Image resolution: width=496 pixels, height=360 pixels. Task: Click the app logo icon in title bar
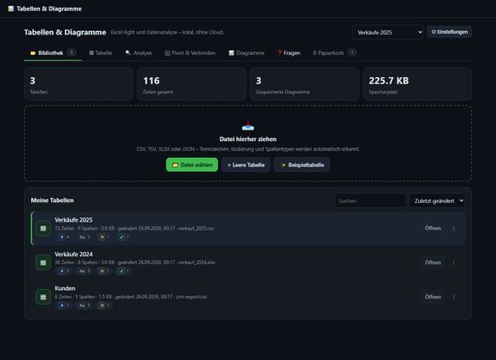pyautogui.click(x=11, y=9)
